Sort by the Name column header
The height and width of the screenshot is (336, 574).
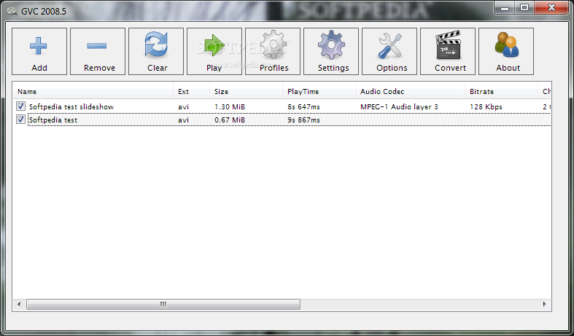coord(93,92)
